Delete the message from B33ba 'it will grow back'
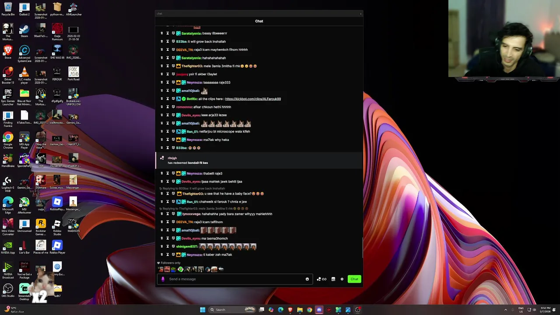This screenshot has height=315, width=560. (x=161, y=42)
